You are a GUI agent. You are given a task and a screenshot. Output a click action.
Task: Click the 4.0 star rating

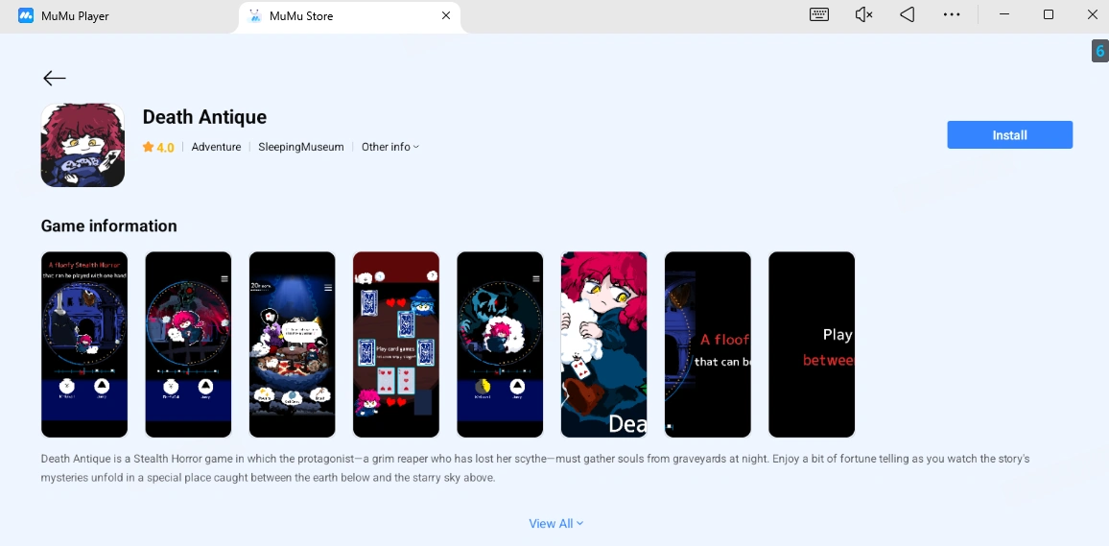tap(157, 147)
